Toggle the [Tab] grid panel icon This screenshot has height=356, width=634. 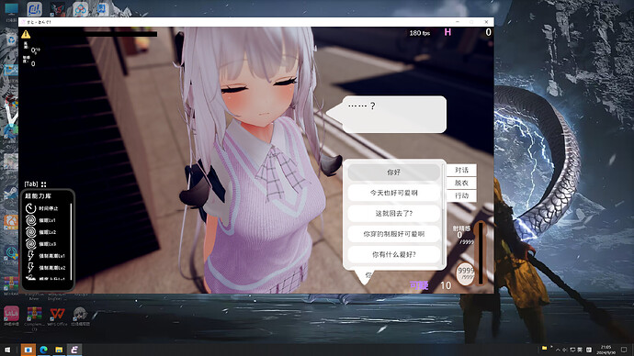coord(44,184)
